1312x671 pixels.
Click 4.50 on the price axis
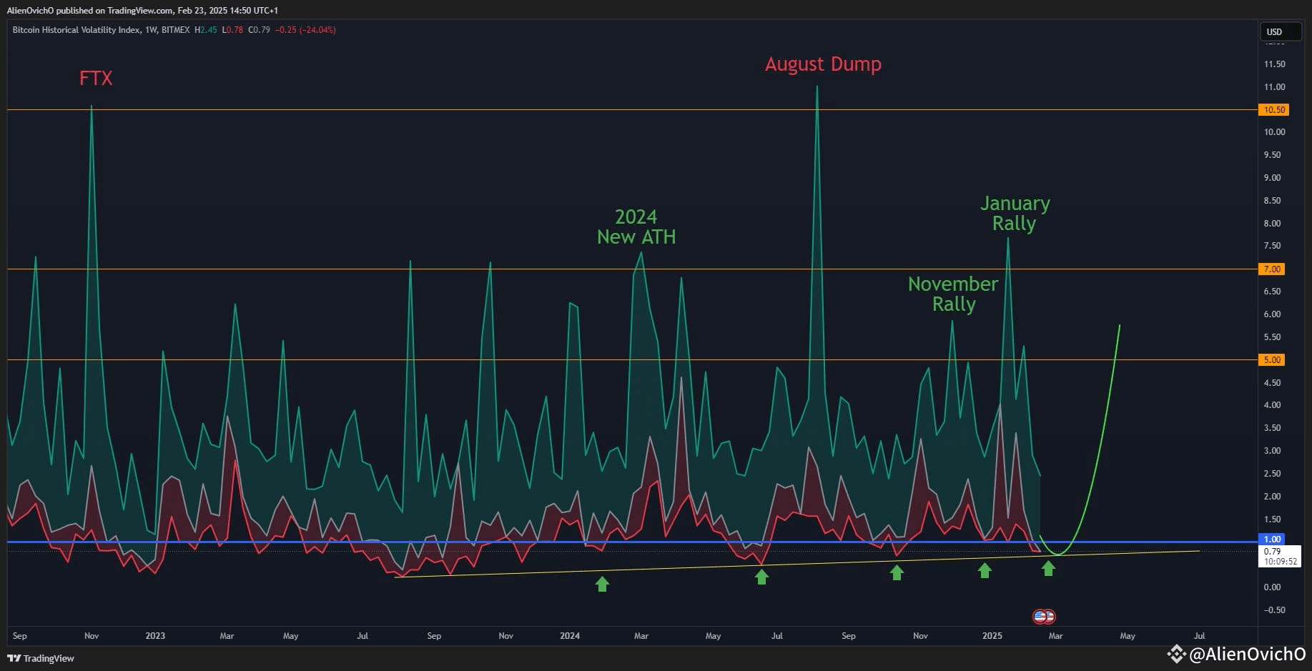pos(1272,383)
